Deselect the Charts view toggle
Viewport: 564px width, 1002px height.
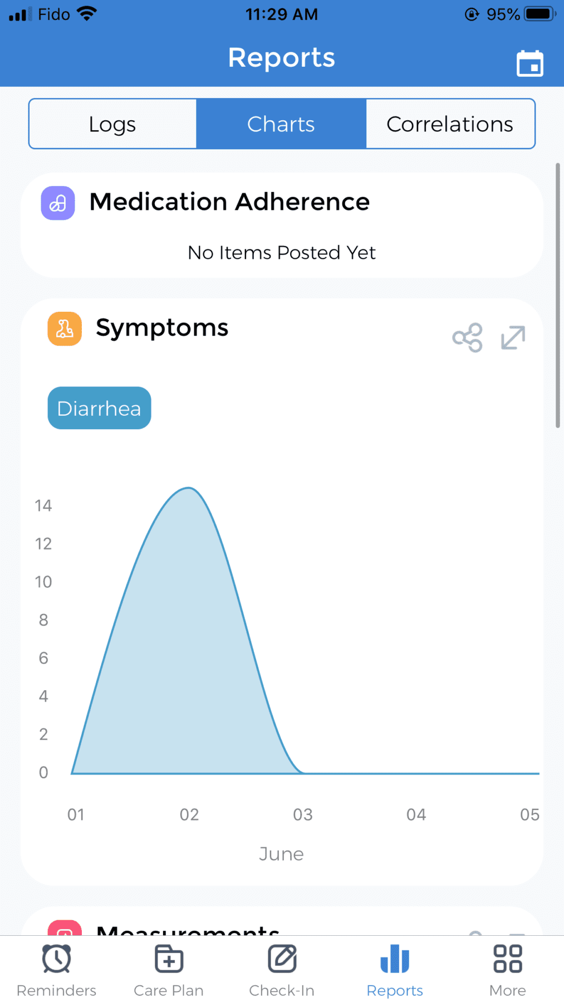pos(281,124)
